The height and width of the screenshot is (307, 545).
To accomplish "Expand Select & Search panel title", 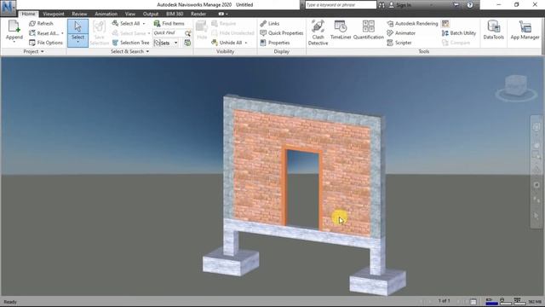I will pyautogui.click(x=129, y=51).
